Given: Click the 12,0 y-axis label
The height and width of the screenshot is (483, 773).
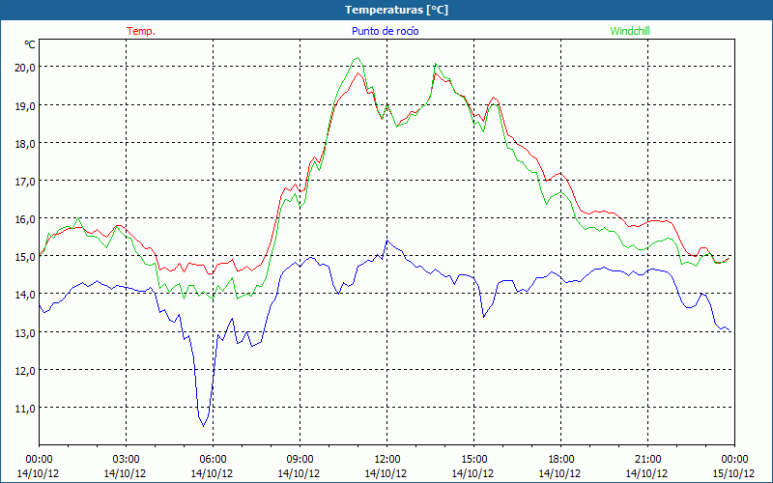Looking at the screenshot, I should 25,371.
